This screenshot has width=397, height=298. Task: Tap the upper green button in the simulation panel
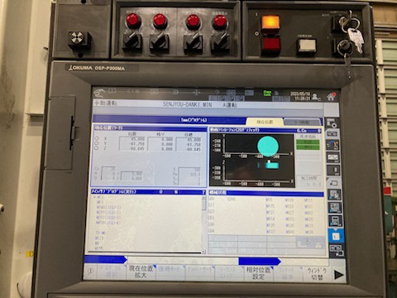click(x=308, y=142)
